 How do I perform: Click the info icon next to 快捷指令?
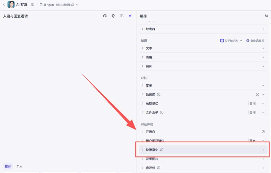click(x=162, y=149)
